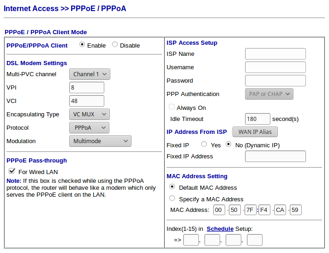Click the VCI input field

(87, 101)
